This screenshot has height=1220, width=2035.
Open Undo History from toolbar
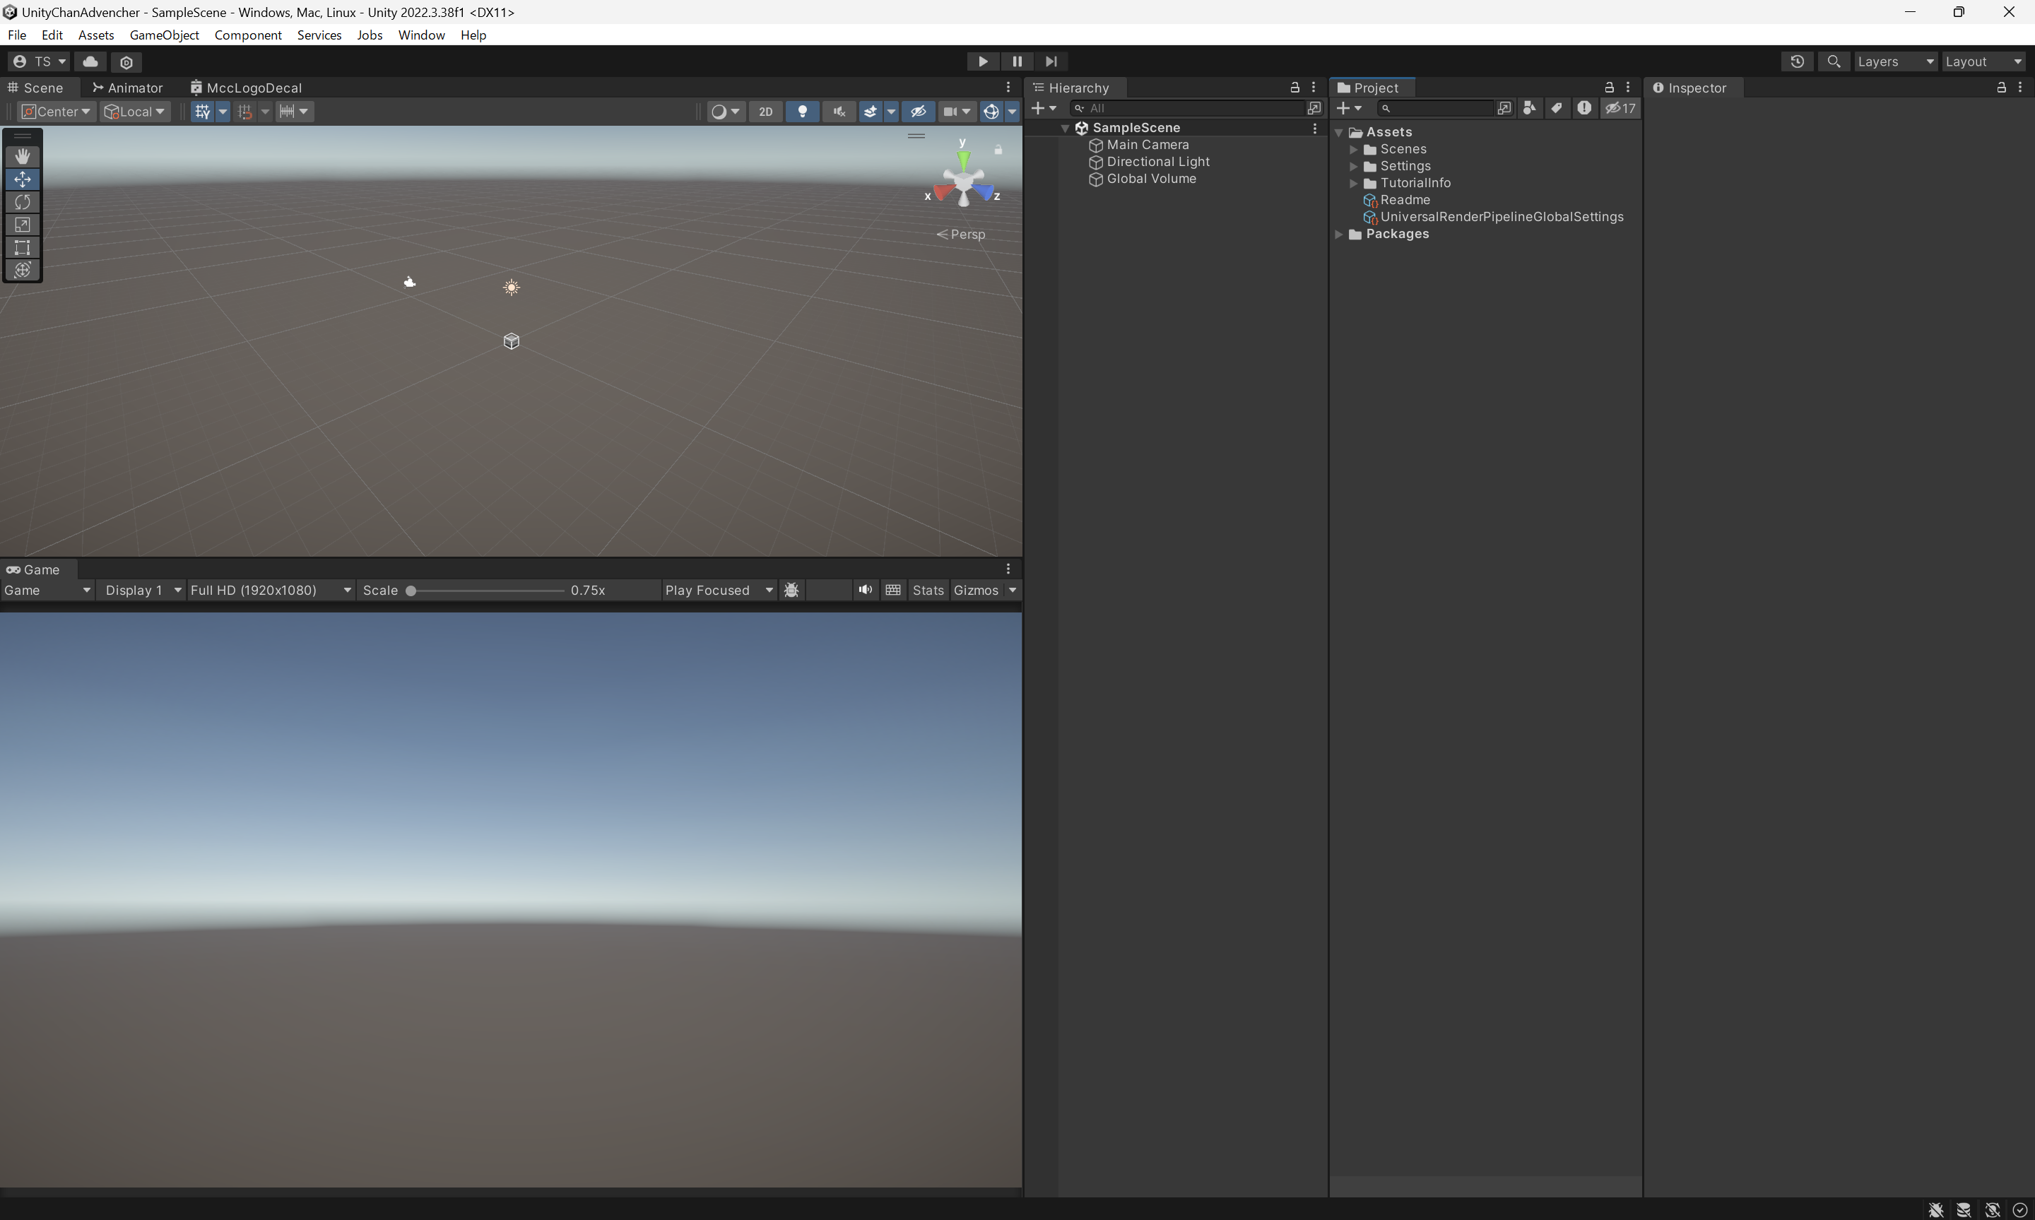coord(1797,61)
